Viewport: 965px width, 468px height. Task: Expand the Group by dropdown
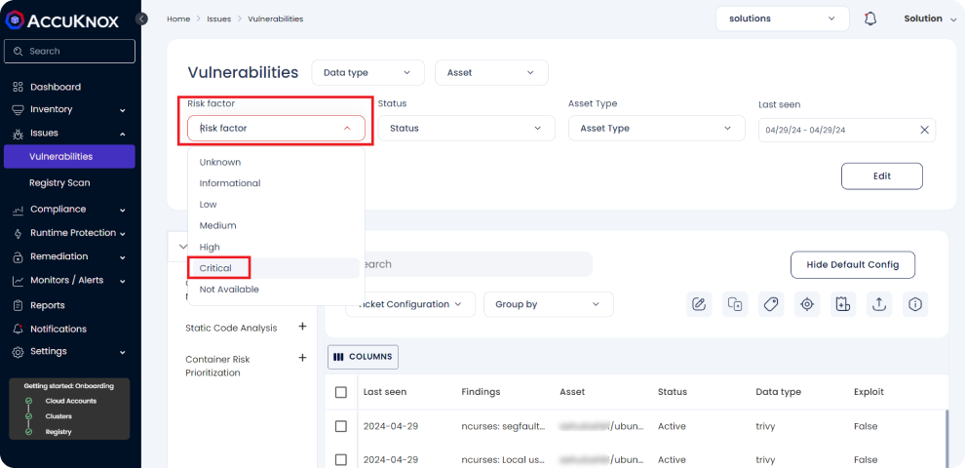click(548, 304)
